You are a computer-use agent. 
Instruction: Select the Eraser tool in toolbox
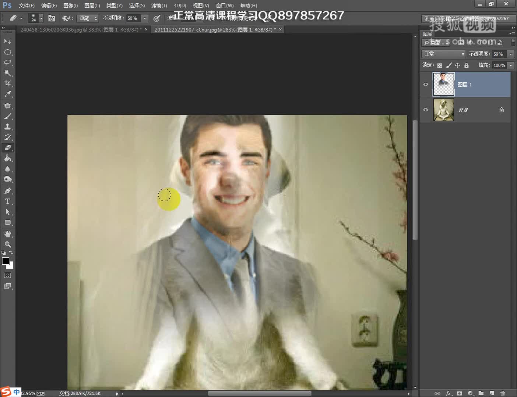click(7, 148)
